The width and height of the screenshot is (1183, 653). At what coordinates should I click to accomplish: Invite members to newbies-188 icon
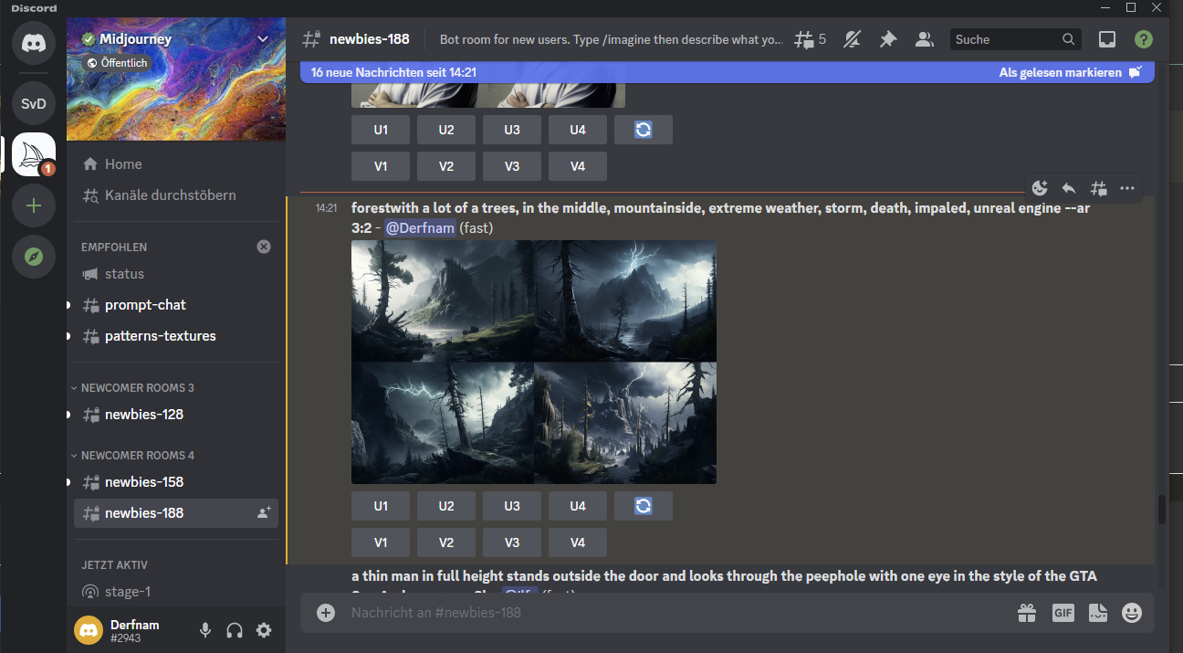click(x=264, y=513)
